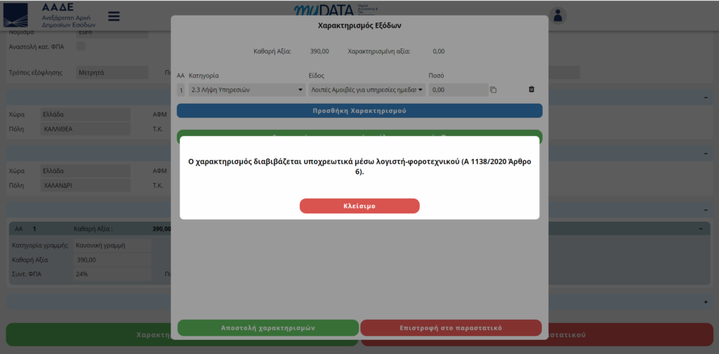Collapse the ΚΑΛΛΙΘΕΑ party section with minus
This screenshot has width=719, height=354.
point(706,97)
